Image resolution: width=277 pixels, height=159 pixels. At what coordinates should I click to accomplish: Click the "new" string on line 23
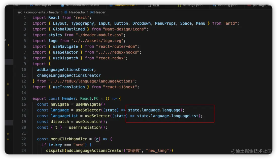pyautogui.click(x=79, y=145)
